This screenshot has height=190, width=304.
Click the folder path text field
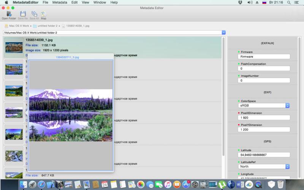[112, 33]
